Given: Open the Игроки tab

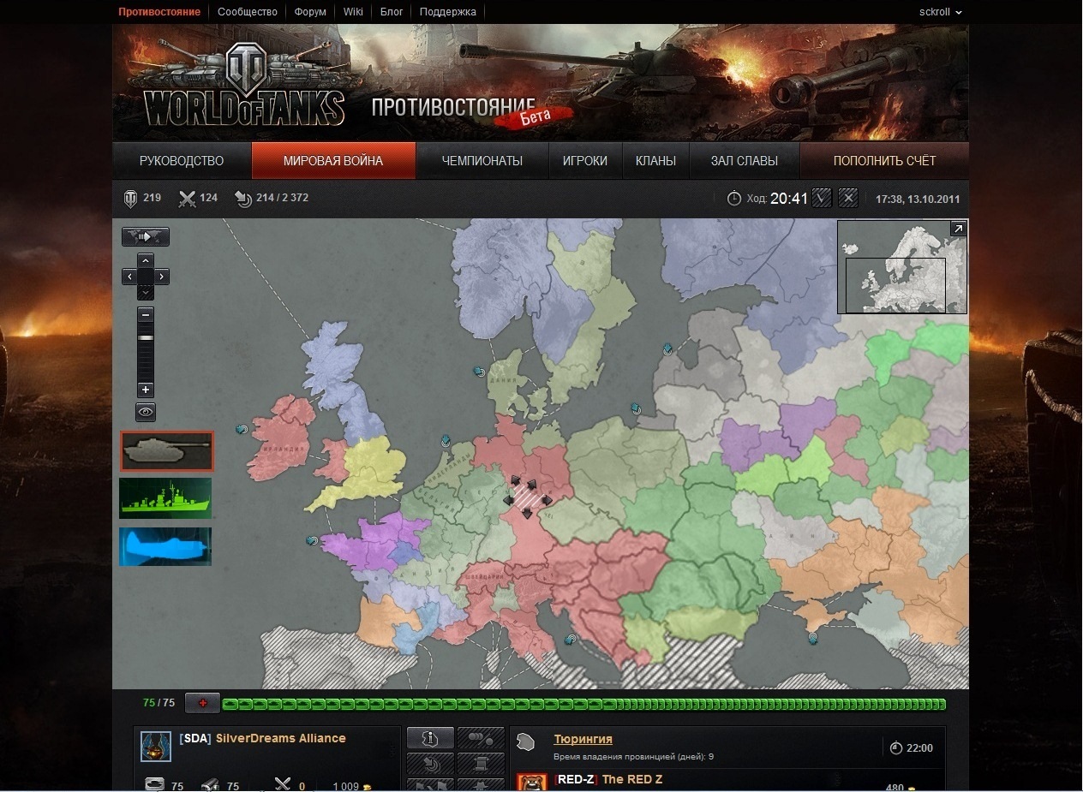Looking at the screenshot, I should pyautogui.click(x=585, y=161).
